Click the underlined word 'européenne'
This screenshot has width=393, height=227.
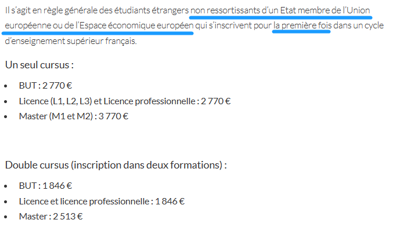(x=28, y=25)
